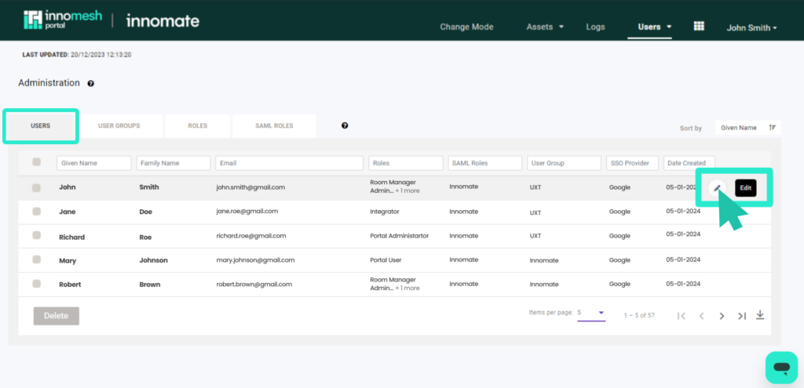Click the help icon after SAML Roles tab

coord(345,125)
